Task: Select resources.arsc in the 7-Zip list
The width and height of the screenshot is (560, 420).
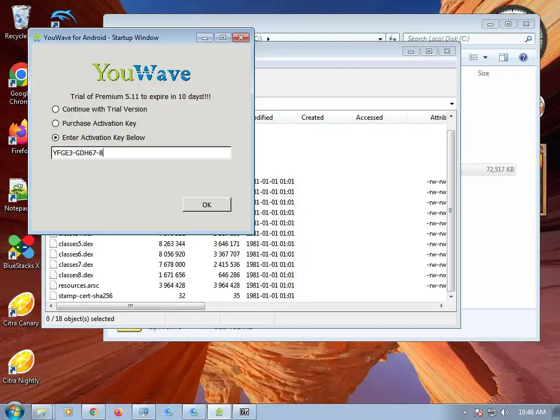Action: pyautogui.click(x=79, y=285)
